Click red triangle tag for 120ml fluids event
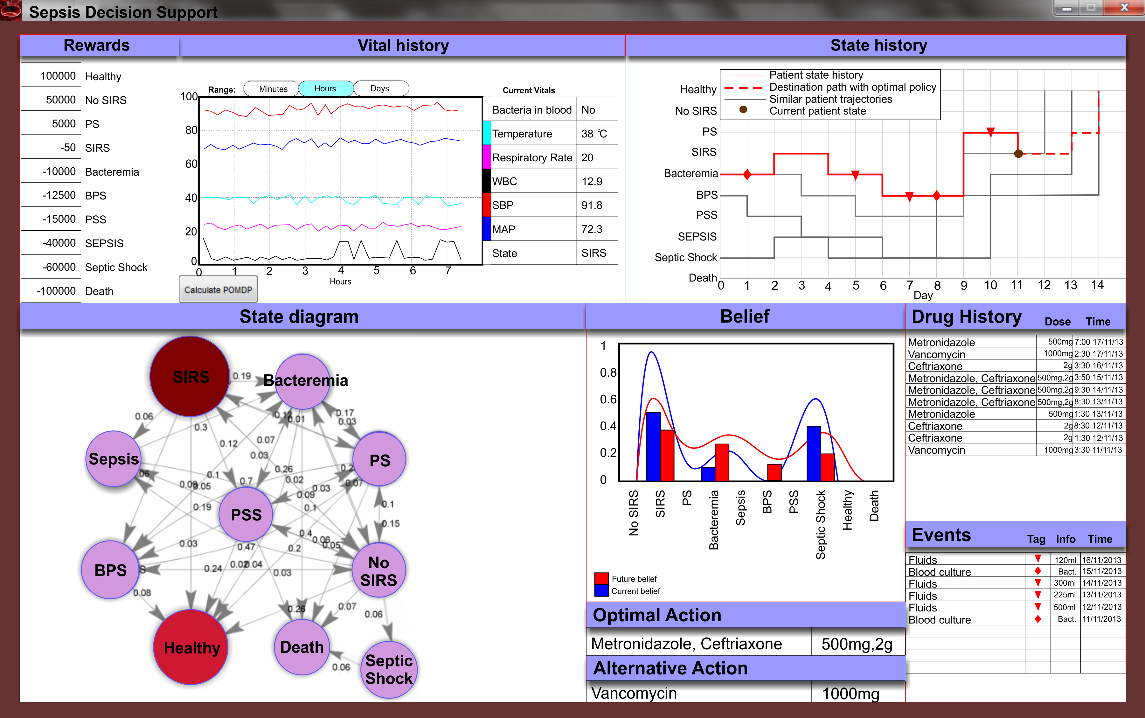The height and width of the screenshot is (718, 1145). tap(1038, 559)
